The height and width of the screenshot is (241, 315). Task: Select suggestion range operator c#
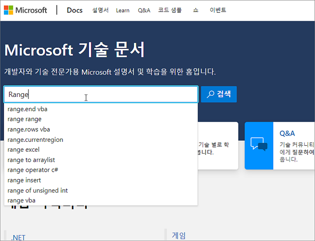click(x=101, y=170)
